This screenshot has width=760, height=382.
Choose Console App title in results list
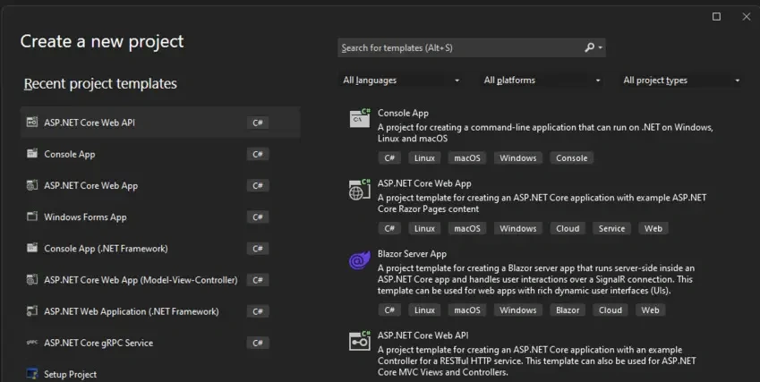point(403,113)
